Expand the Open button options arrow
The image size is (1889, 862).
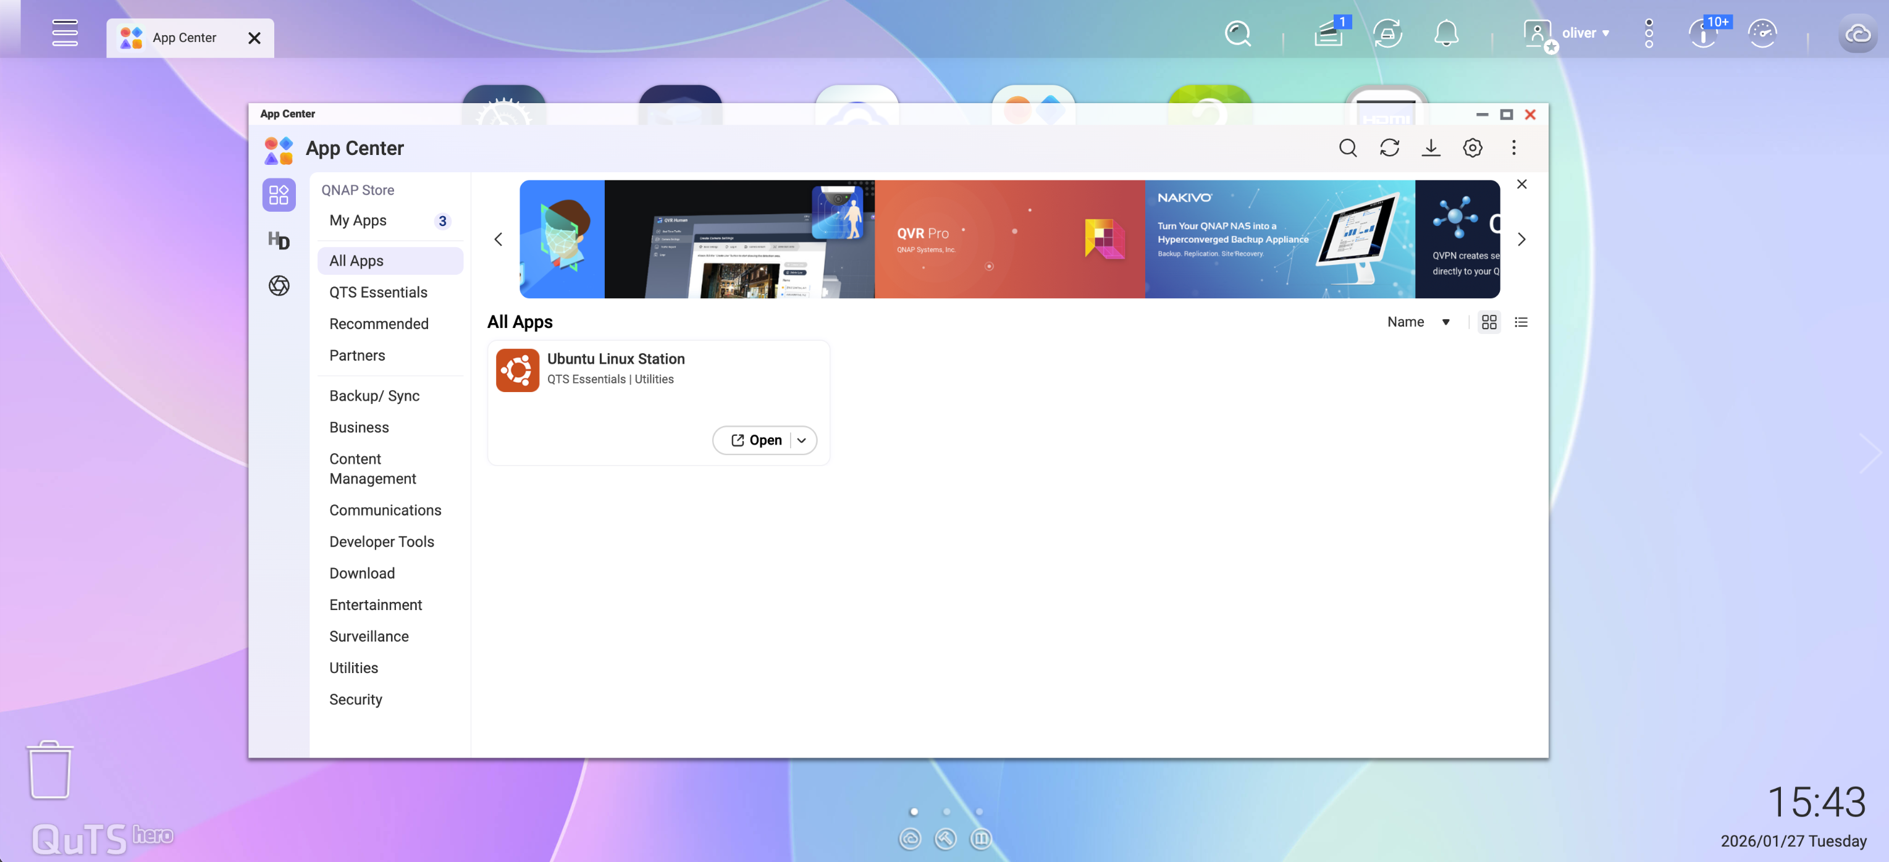[802, 440]
